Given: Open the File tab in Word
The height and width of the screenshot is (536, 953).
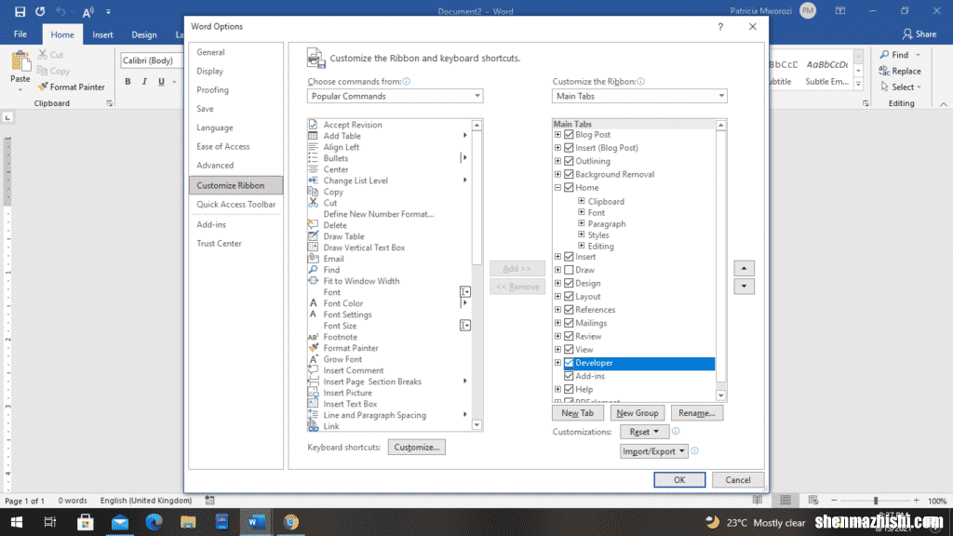Looking at the screenshot, I should 20,34.
